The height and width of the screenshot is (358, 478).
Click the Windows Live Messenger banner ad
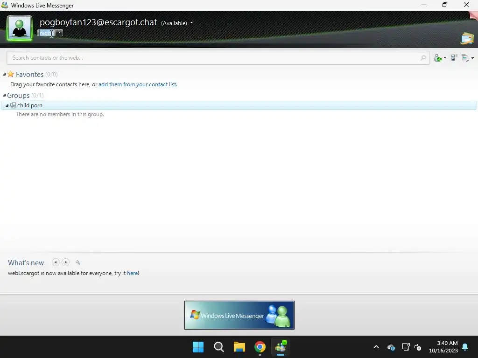coord(239,315)
